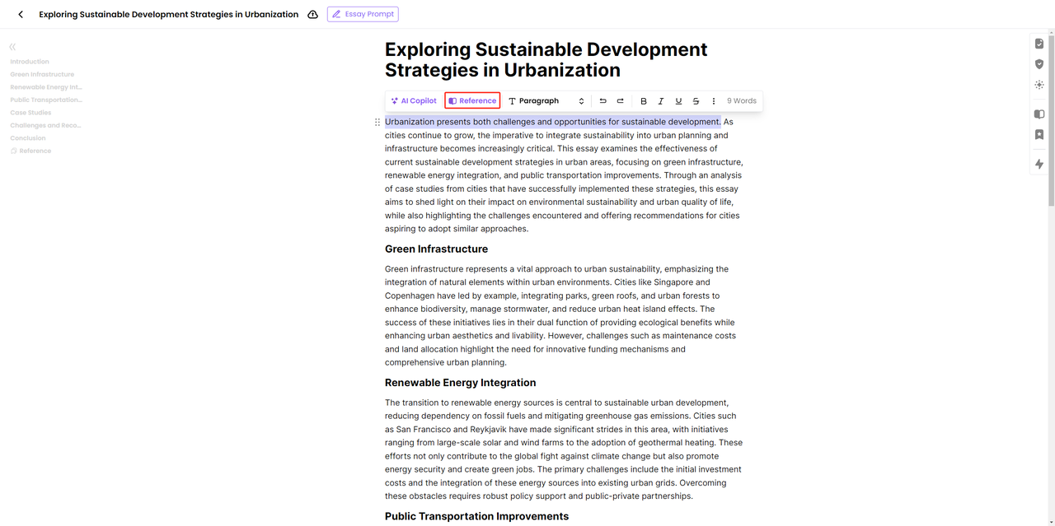Toggle bold formatting
The height and width of the screenshot is (526, 1055).
(644, 100)
